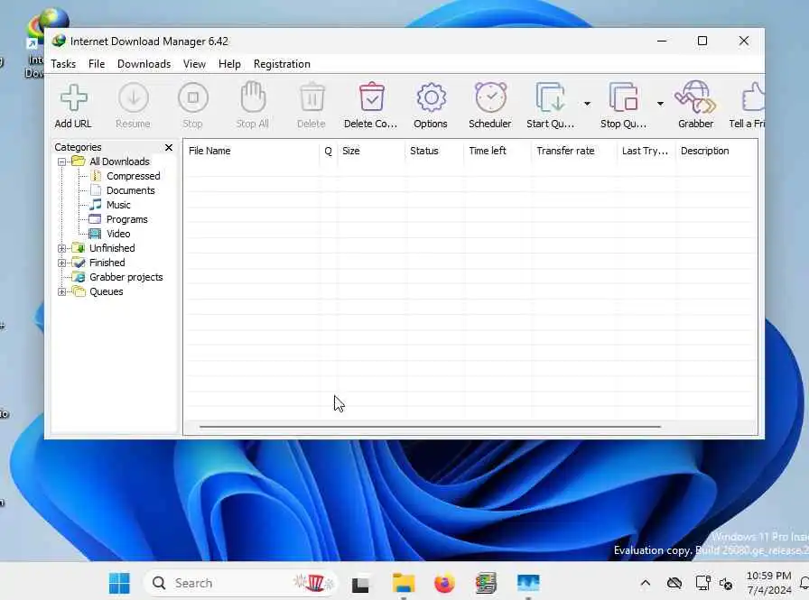Sort by Size column header

coord(371,151)
